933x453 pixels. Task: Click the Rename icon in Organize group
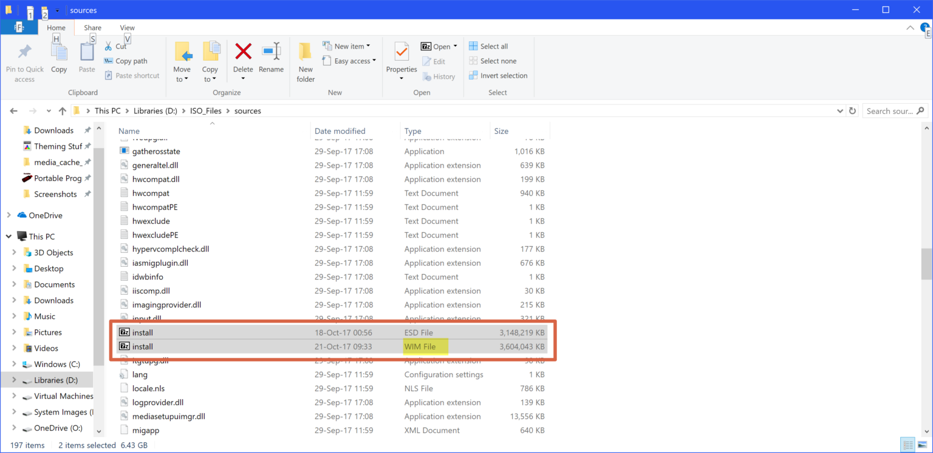271,52
